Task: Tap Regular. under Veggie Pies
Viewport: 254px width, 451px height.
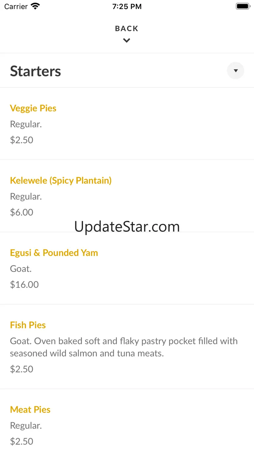Action: pyautogui.click(x=26, y=124)
